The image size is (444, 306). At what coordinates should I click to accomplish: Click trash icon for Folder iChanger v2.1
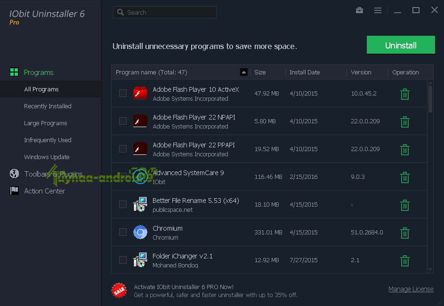click(404, 260)
